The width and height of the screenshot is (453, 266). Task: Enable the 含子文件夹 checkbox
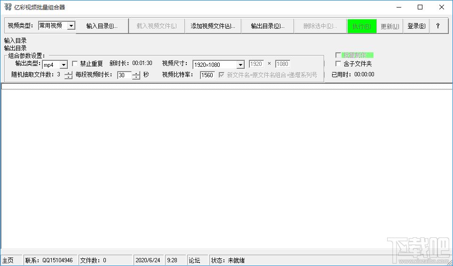coord(338,64)
